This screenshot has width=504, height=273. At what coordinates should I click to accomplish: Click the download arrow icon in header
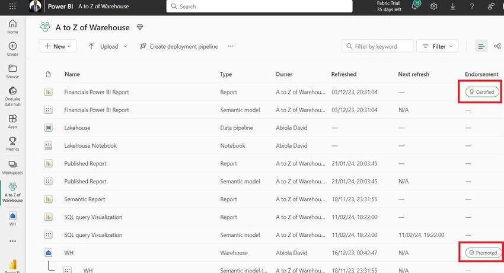452,7
